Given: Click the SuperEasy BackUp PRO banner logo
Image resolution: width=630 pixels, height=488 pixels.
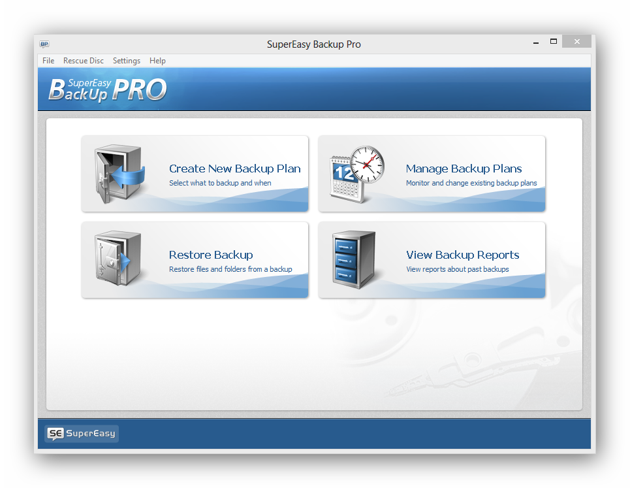Looking at the screenshot, I should [x=107, y=89].
